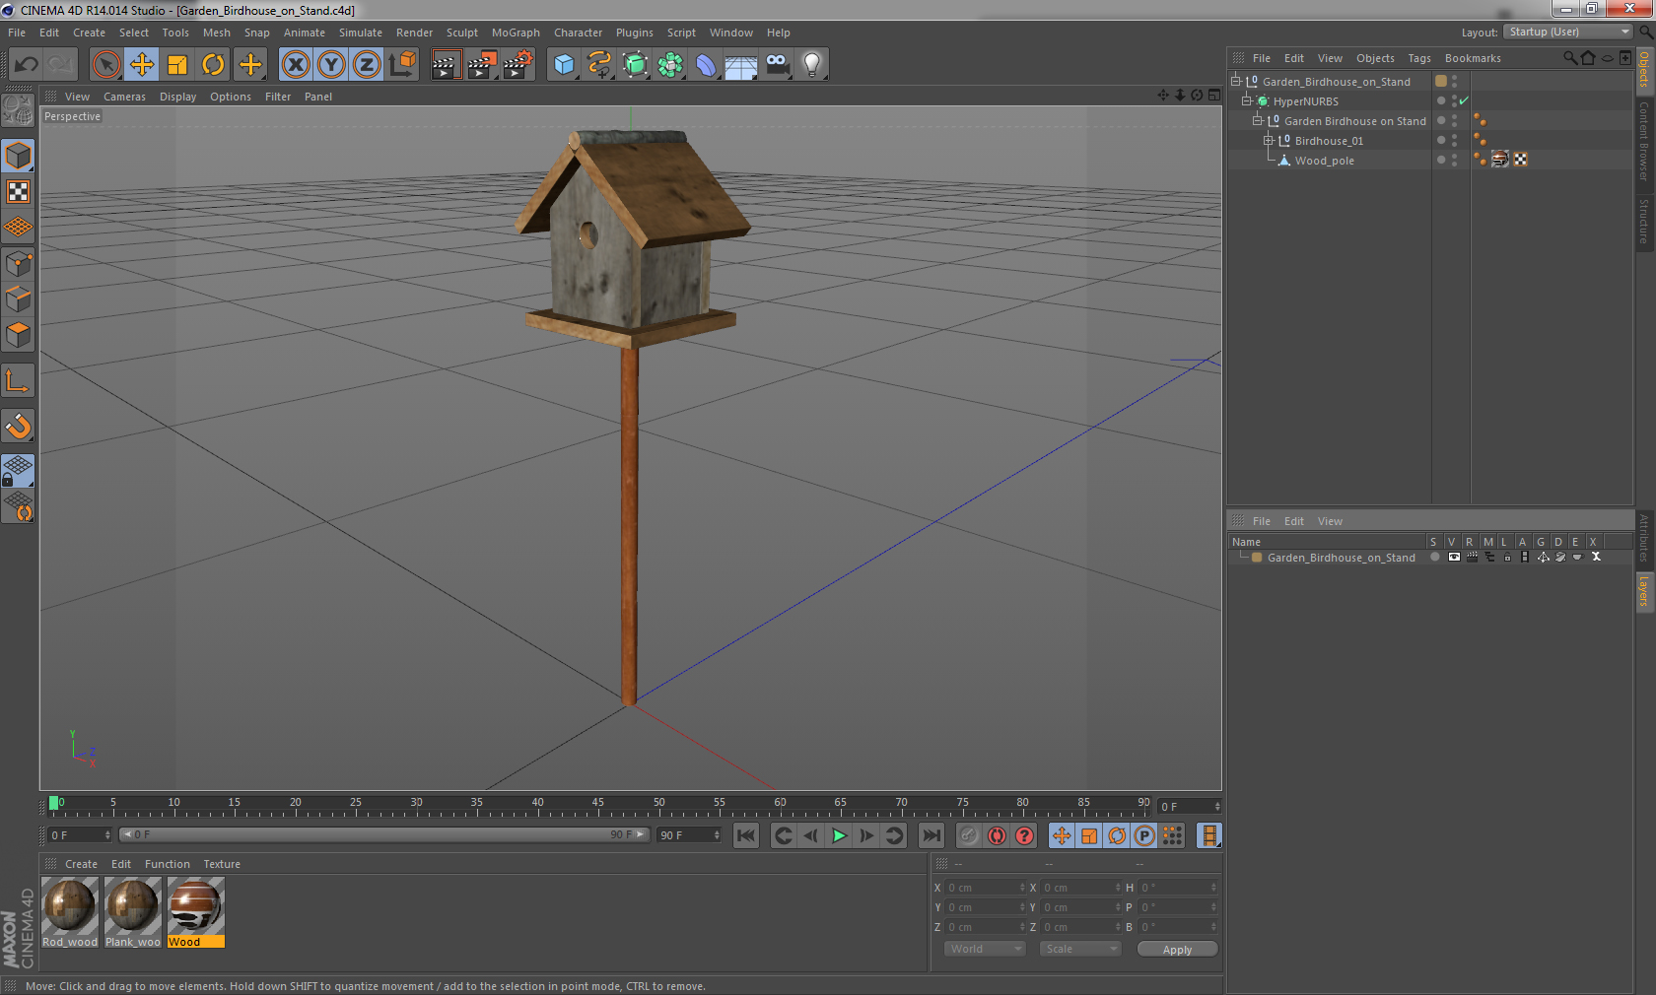Toggle layer visibility eye for Garden_Birdhouse_on_Stand
The image size is (1656, 995).
[x=1454, y=557]
